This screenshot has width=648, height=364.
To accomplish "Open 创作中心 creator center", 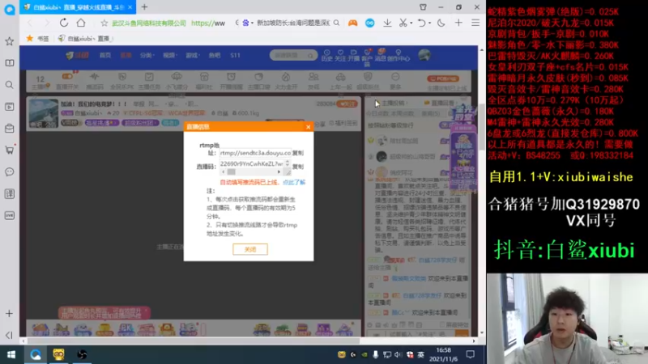I will pos(399,56).
